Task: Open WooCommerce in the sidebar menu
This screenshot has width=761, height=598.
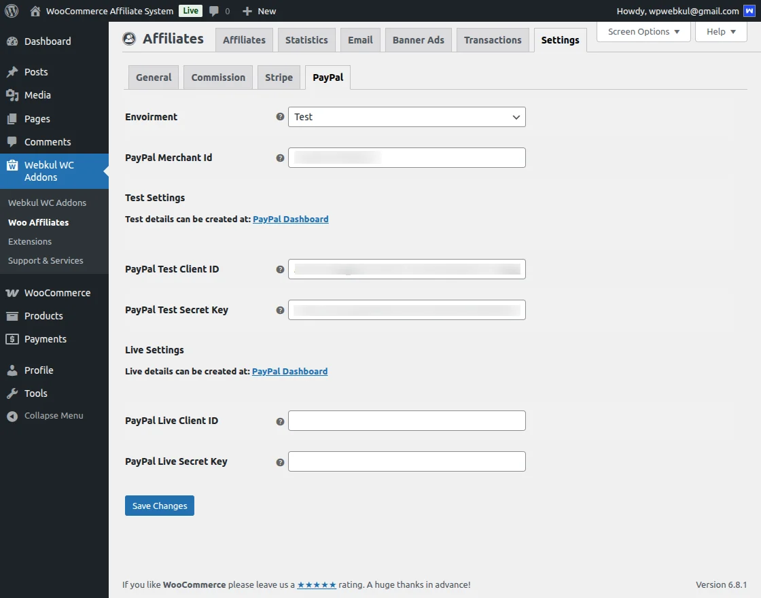Action: tap(57, 293)
